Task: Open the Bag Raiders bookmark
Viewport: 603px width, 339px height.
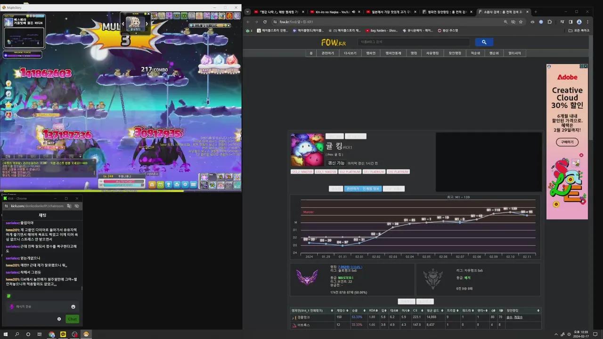Action: pyautogui.click(x=382, y=31)
